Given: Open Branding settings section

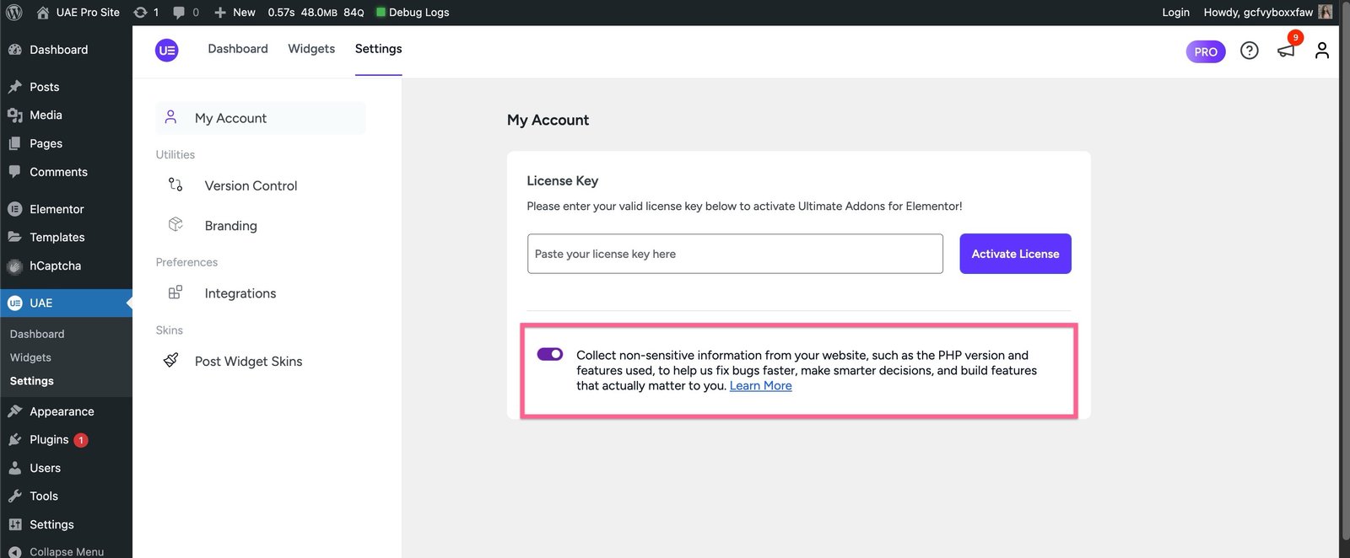Looking at the screenshot, I should 230,226.
